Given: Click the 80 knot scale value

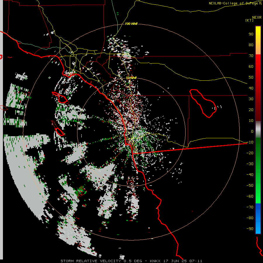Looking at the screenshot, I should pyautogui.click(x=251, y=45).
